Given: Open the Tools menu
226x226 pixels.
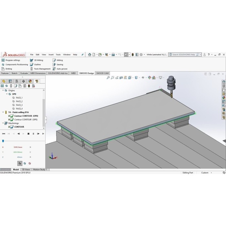Looking at the screenshot, I should point(58,55).
